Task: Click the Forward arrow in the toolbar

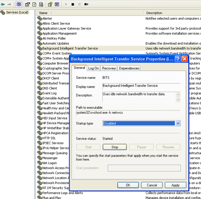Action: [x=9, y=5]
